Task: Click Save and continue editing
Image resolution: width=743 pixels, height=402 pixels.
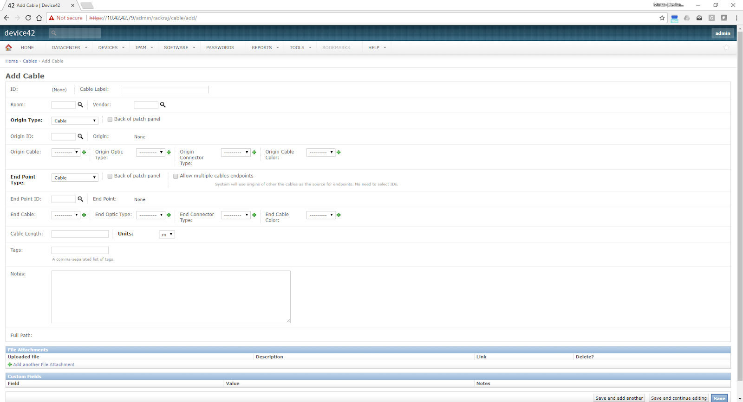Action: tap(678, 398)
